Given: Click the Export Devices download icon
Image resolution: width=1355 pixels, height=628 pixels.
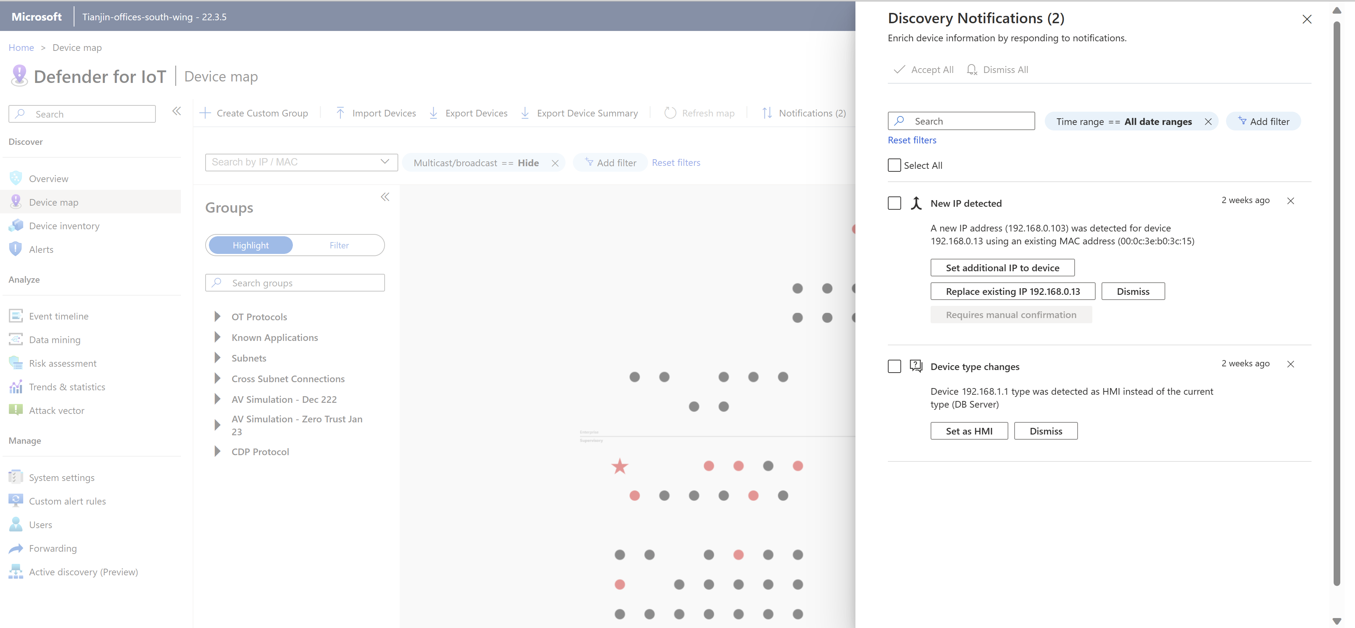Looking at the screenshot, I should point(434,113).
